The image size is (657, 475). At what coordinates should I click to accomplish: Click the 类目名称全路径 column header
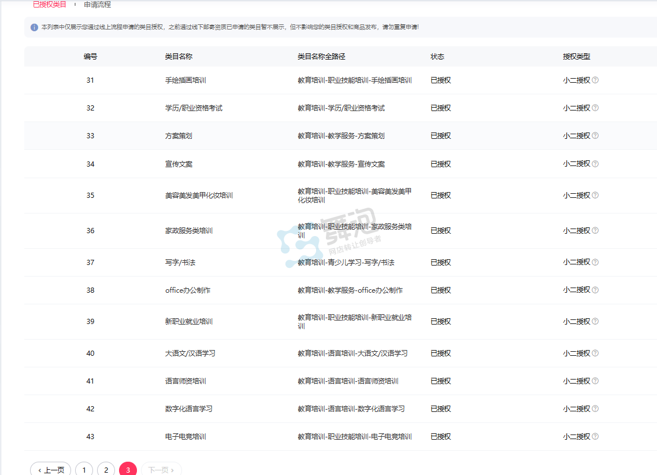click(x=321, y=57)
